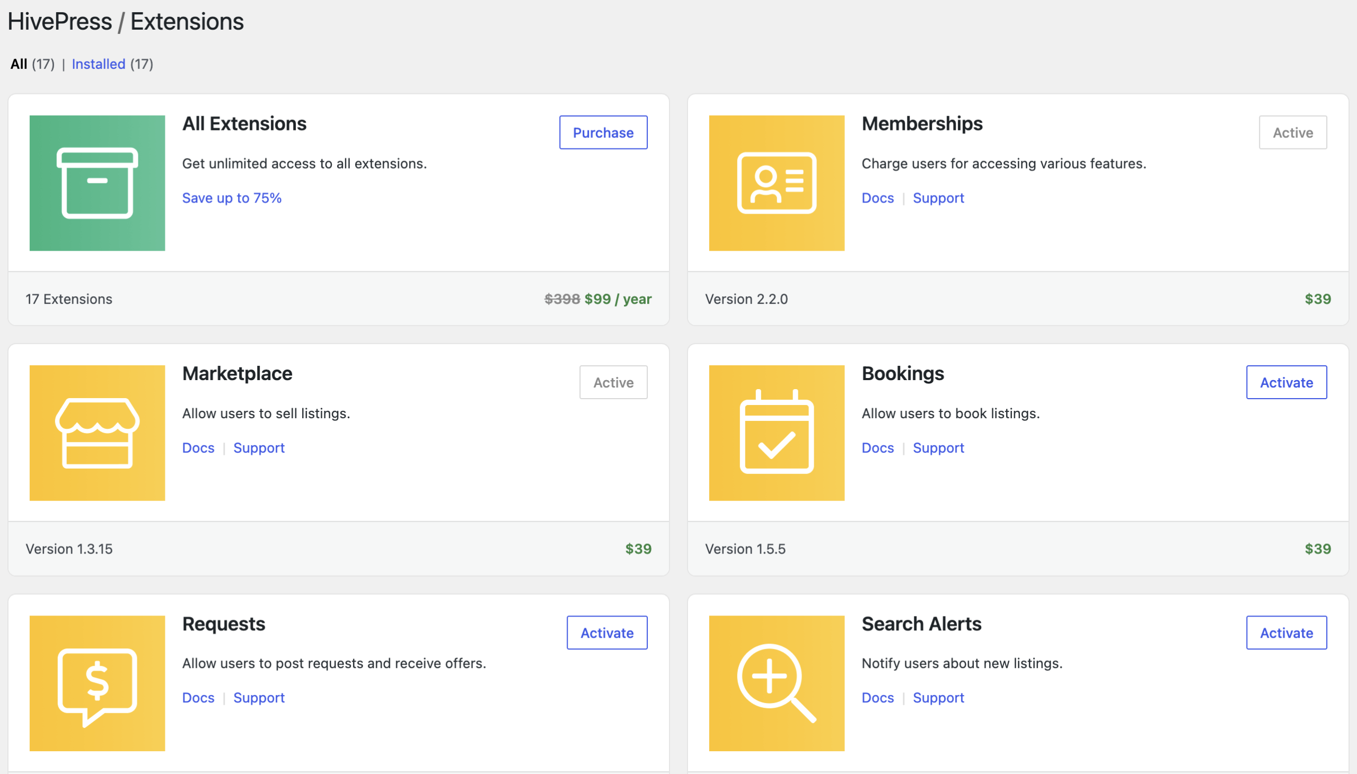Image resolution: width=1357 pixels, height=774 pixels.
Task: Click the 17 Extensions label
Action: coord(69,299)
